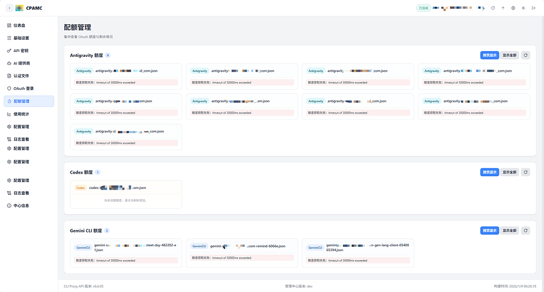
Task: Select 显示全部 for Codex 额度
Action: click(509, 172)
